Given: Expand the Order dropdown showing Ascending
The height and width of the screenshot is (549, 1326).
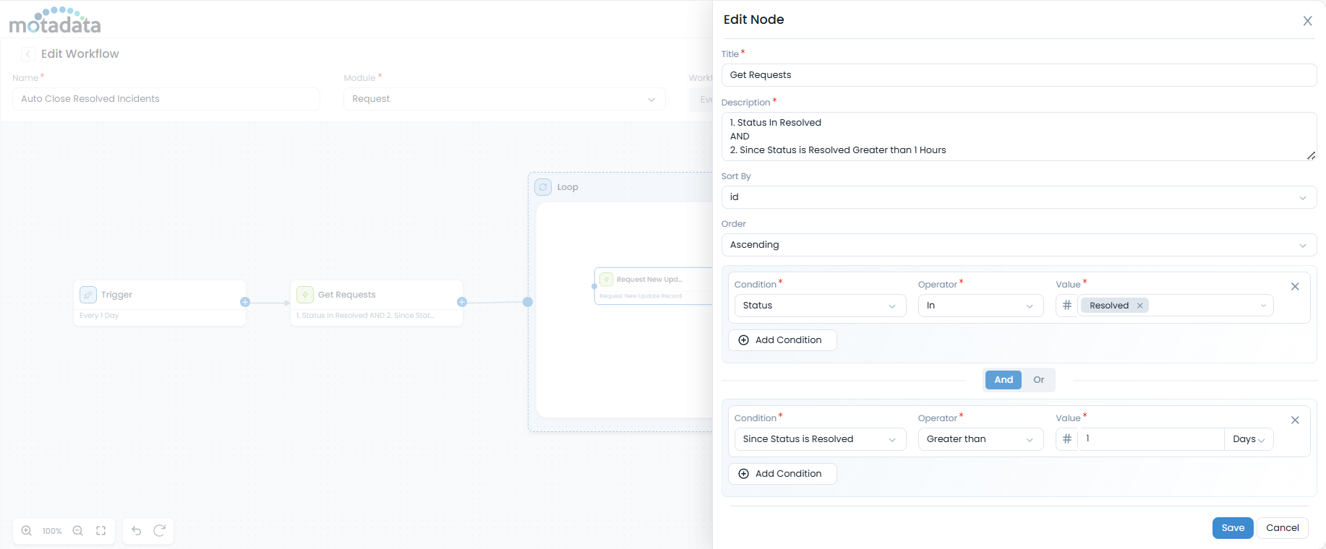Looking at the screenshot, I should coord(1018,245).
